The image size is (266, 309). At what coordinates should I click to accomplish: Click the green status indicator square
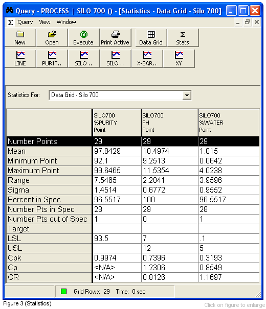64,291
